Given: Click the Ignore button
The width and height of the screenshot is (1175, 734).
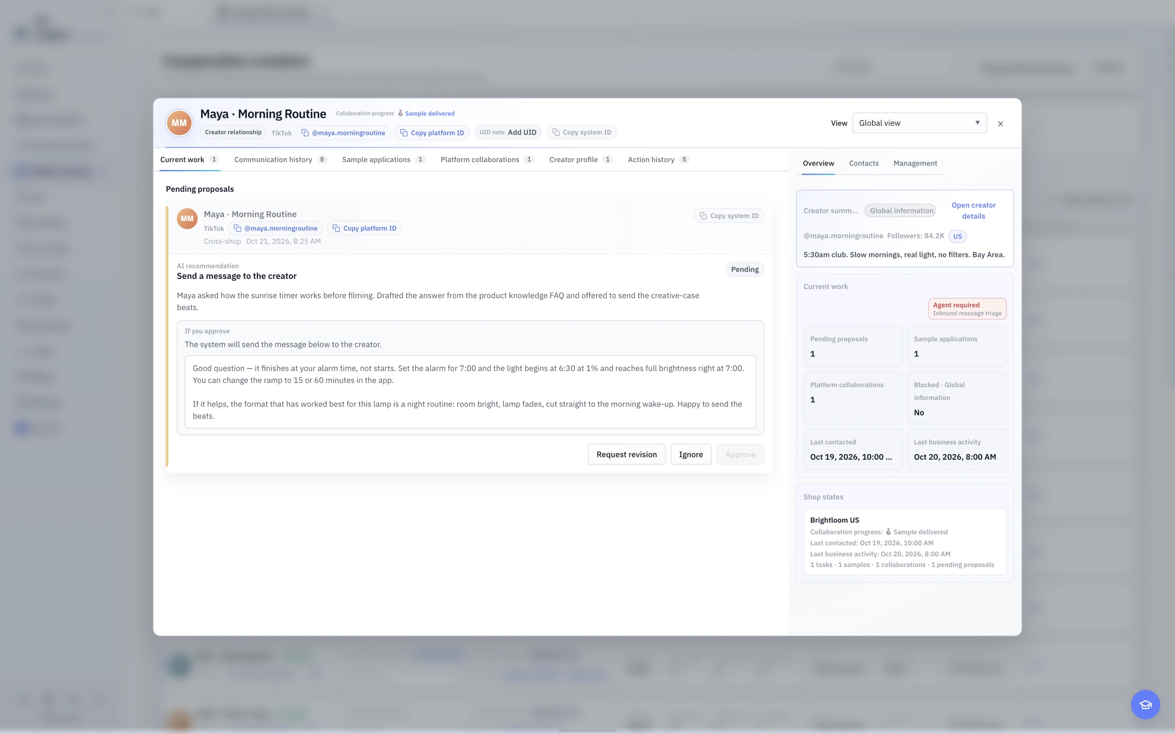Looking at the screenshot, I should [691, 454].
